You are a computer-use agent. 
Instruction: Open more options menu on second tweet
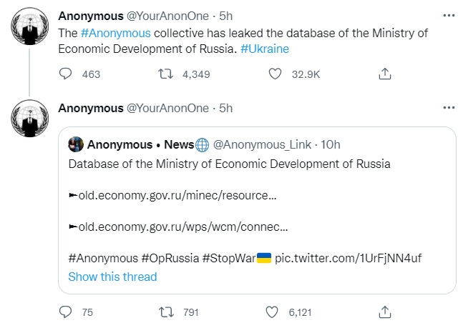(x=448, y=108)
